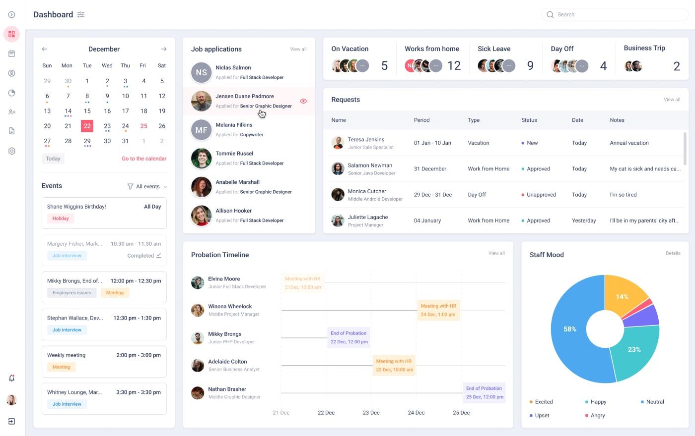Expand the sidebar with top chevron
The width and height of the screenshot is (695, 436).
point(11,15)
